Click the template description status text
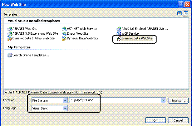The height and width of the screenshot is (126, 192). point(53,92)
